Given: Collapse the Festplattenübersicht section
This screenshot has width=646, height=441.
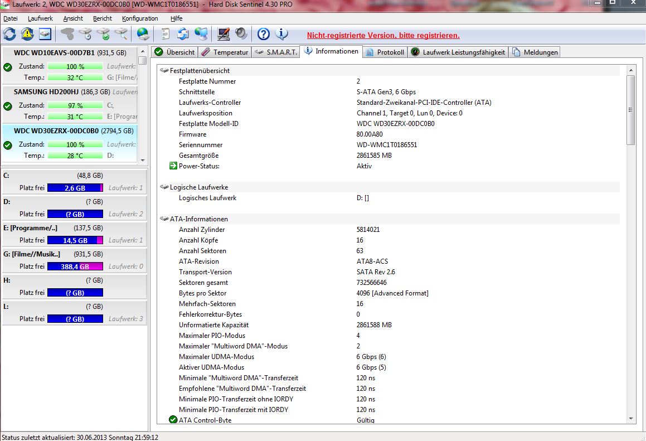Looking at the screenshot, I should click(x=164, y=70).
